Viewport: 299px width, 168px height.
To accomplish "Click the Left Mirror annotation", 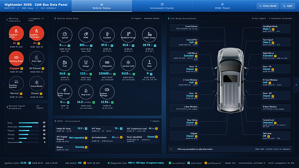I will click(x=184, y=56).
